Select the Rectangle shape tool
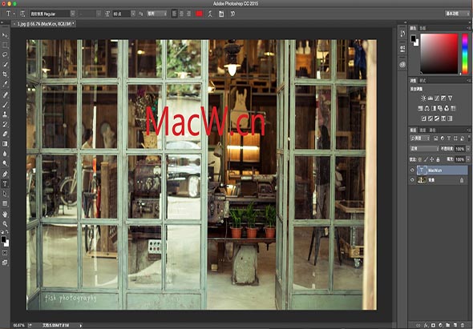The width and height of the screenshot is (473, 329). click(5, 203)
